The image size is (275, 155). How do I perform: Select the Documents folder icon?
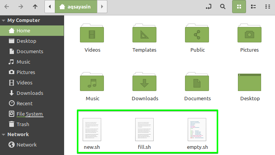click(197, 82)
